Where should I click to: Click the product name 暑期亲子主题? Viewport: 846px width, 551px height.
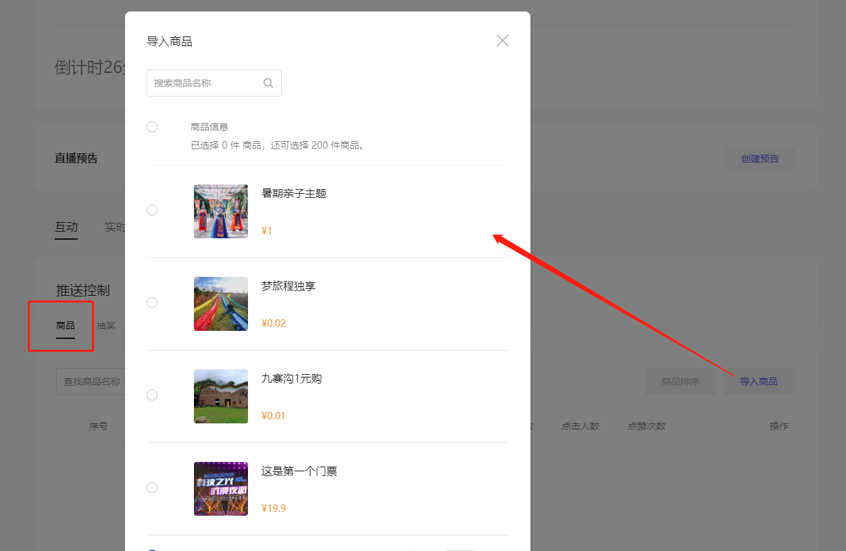(x=294, y=194)
